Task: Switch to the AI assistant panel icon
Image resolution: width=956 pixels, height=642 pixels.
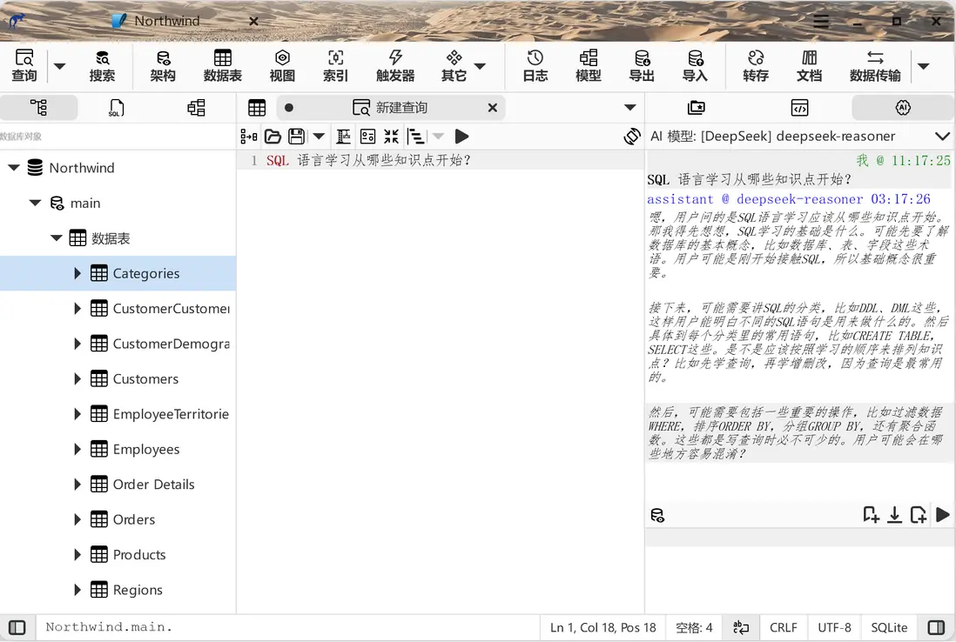Action: pos(903,107)
